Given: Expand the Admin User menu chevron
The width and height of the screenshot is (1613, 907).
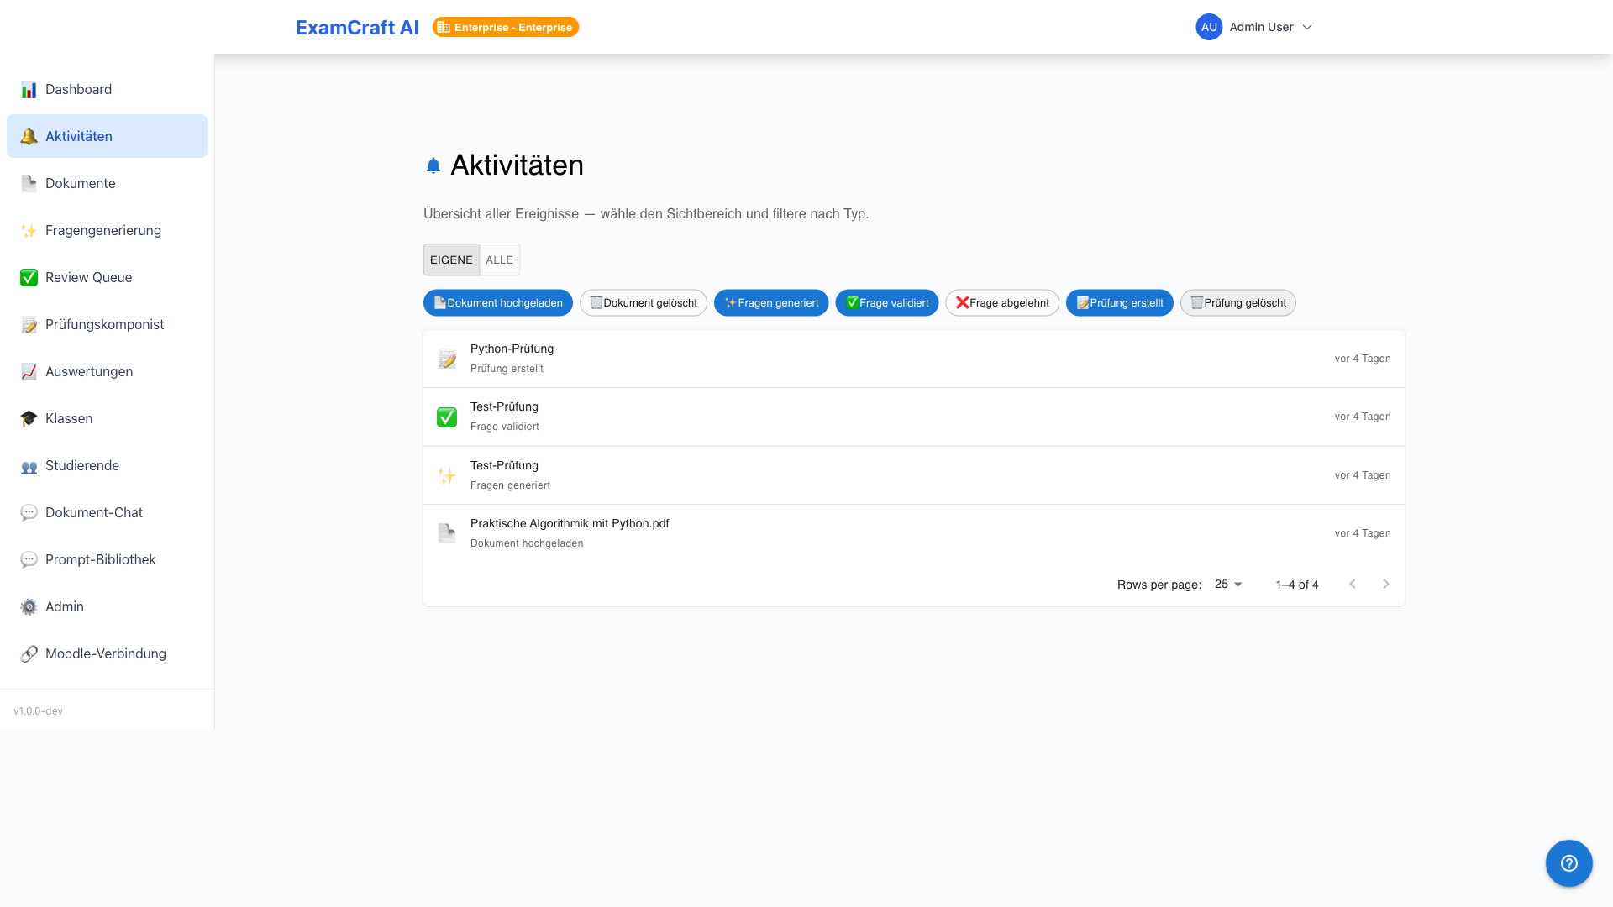Looking at the screenshot, I should [x=1307, y=27].
